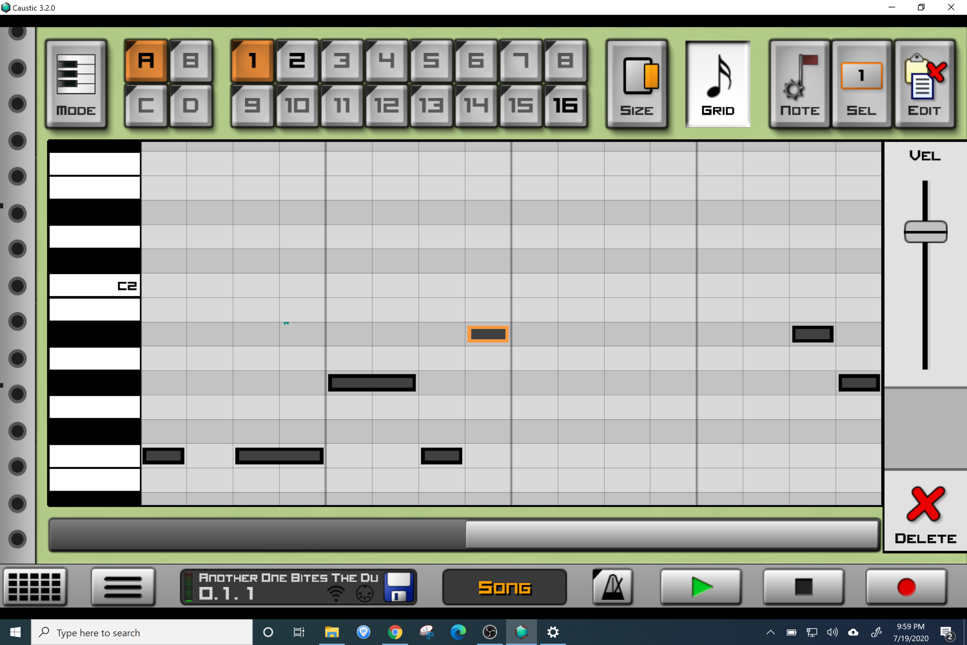Viewport: 967px width, 645px height.
Task: Select pattern slot 16
Action: point(566,106)
